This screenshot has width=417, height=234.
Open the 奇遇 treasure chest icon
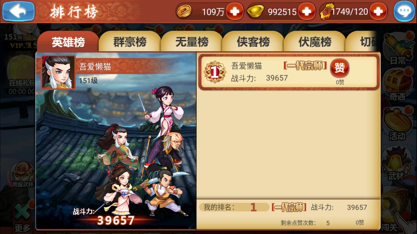point(397,84)
